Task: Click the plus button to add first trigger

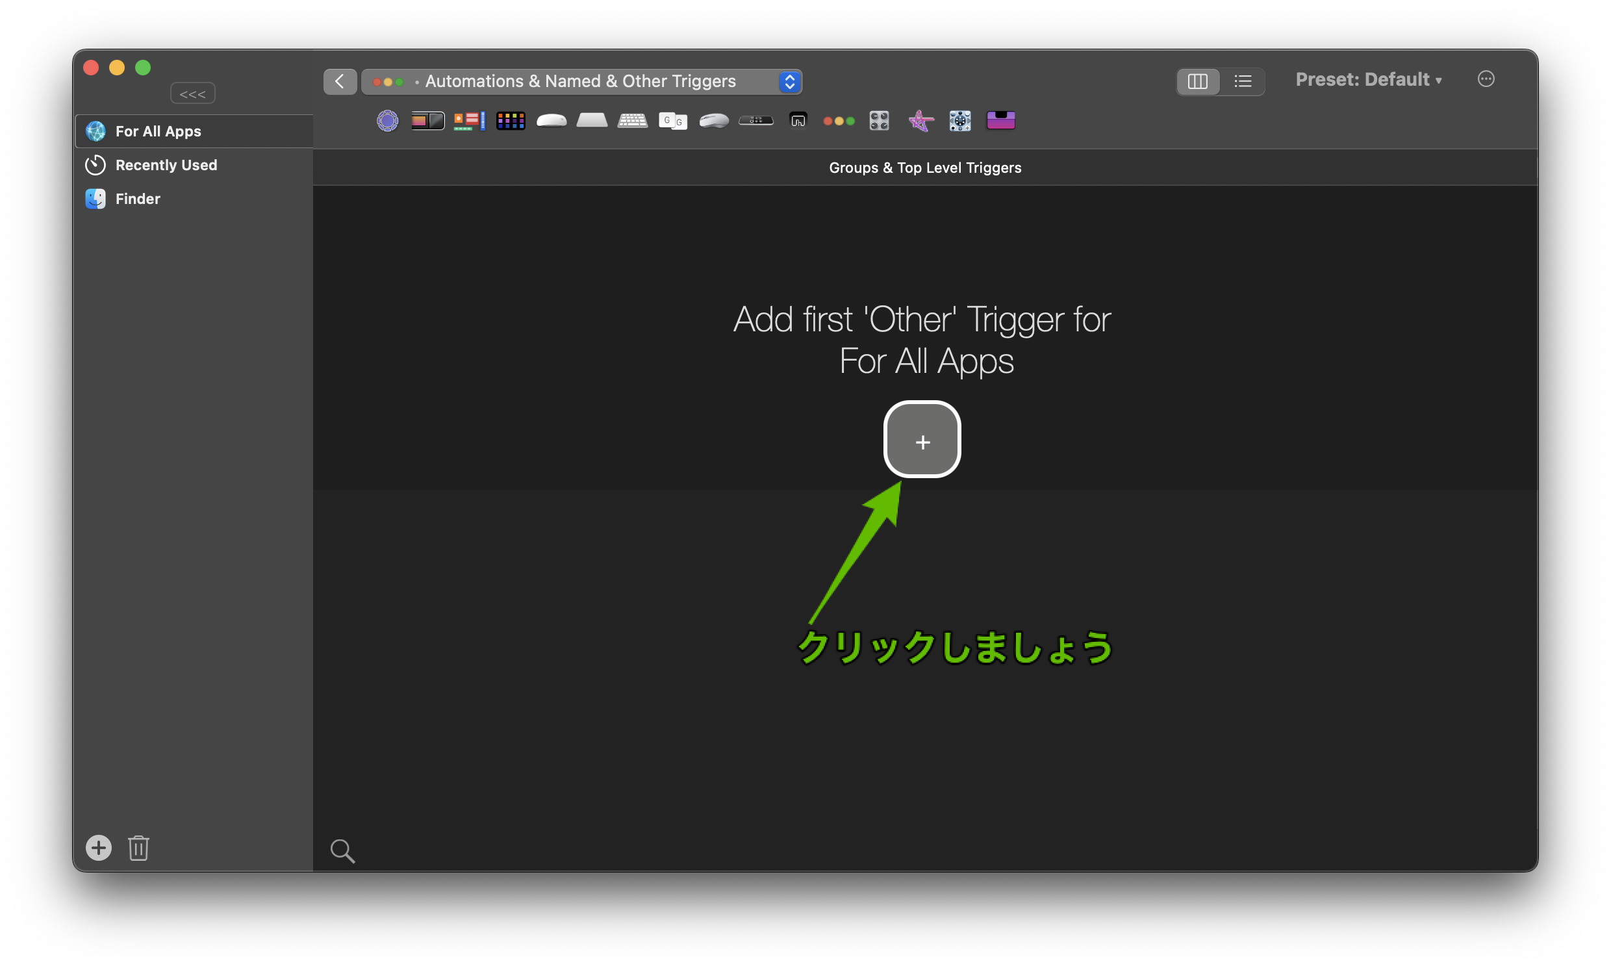Action: click(x=922, y=440)
